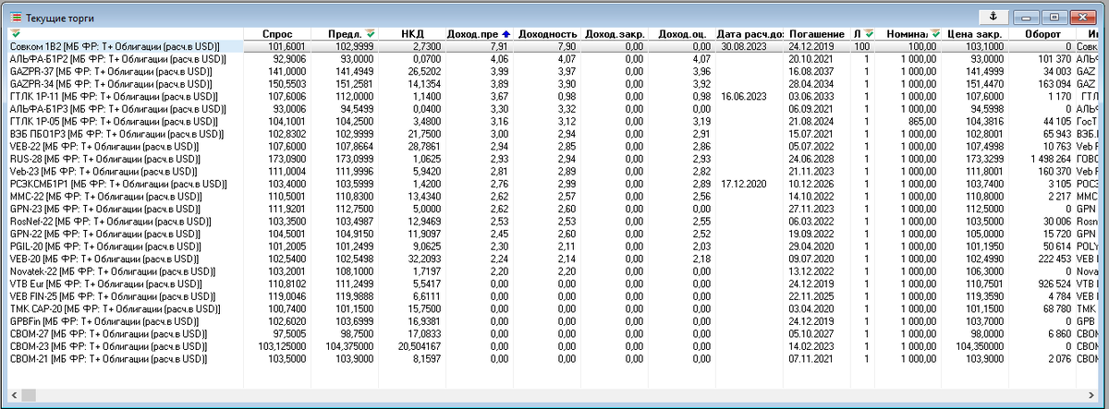Select the PGIL-20 row
This screenshot has height=409, width=1109.
[554, 246]
